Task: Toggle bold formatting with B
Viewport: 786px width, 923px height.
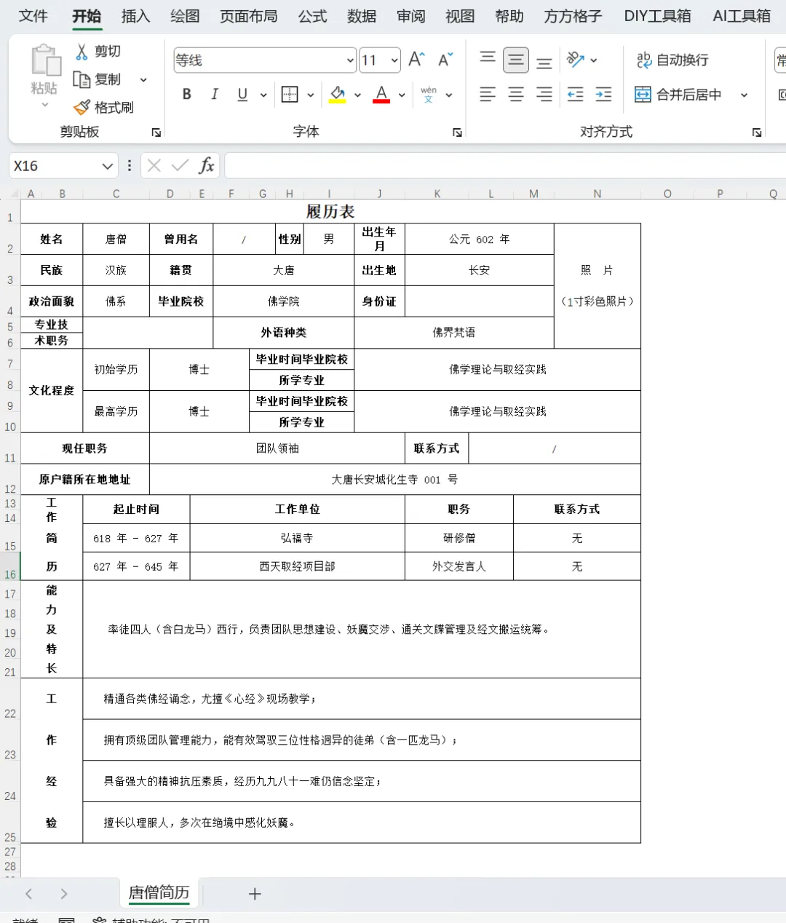Action: (187, 94)
